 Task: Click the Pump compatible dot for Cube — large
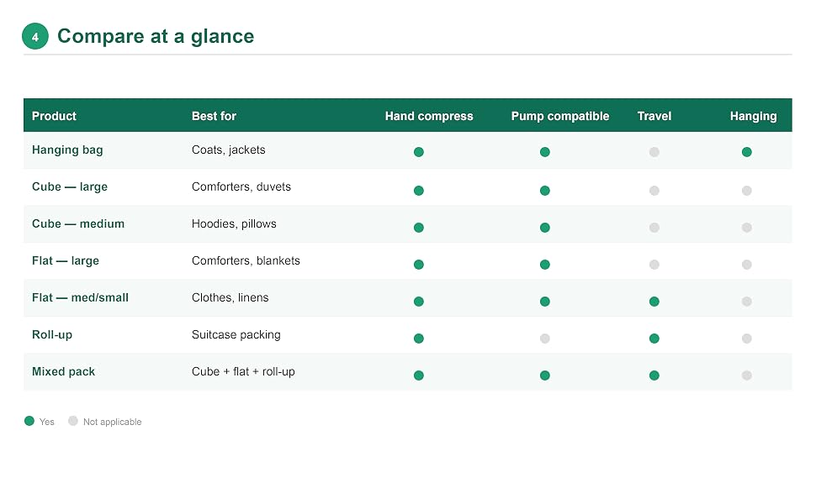tap(545, 190)
